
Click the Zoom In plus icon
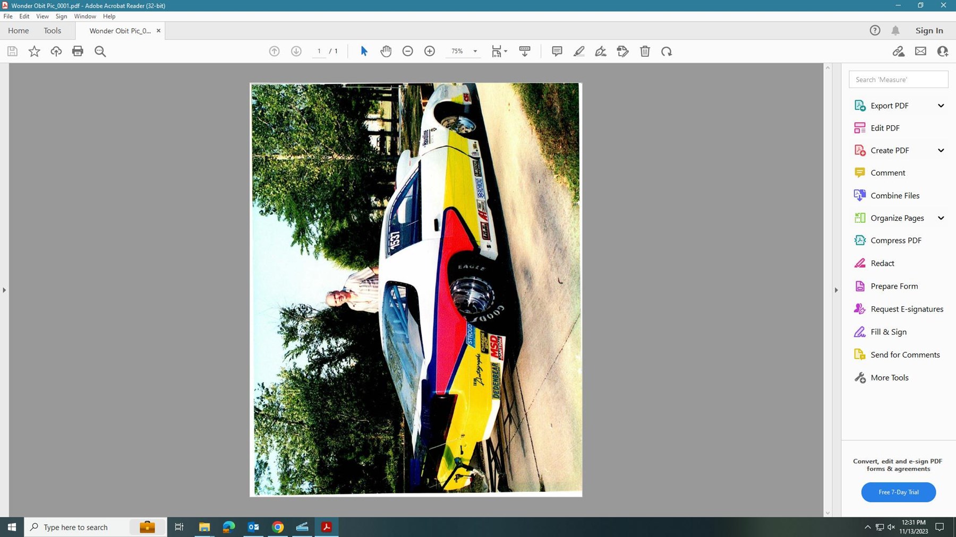[x=430, y=51]
